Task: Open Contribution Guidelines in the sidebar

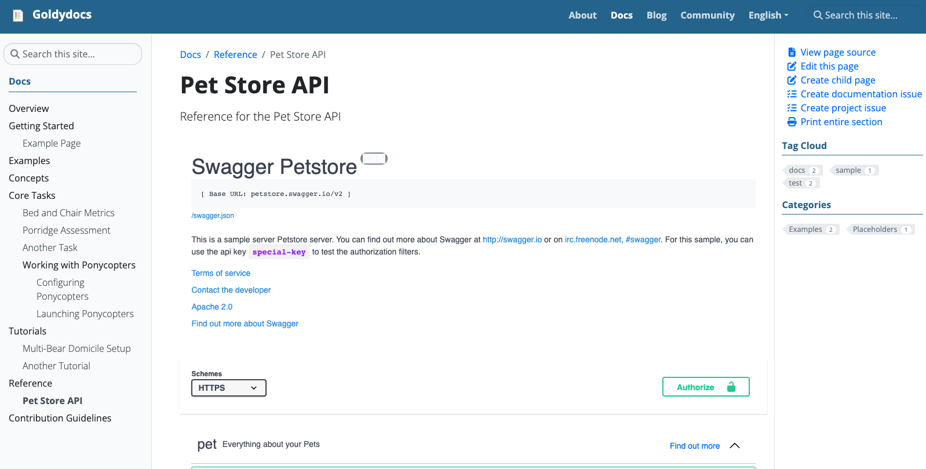Action: (x=60, y=418)
